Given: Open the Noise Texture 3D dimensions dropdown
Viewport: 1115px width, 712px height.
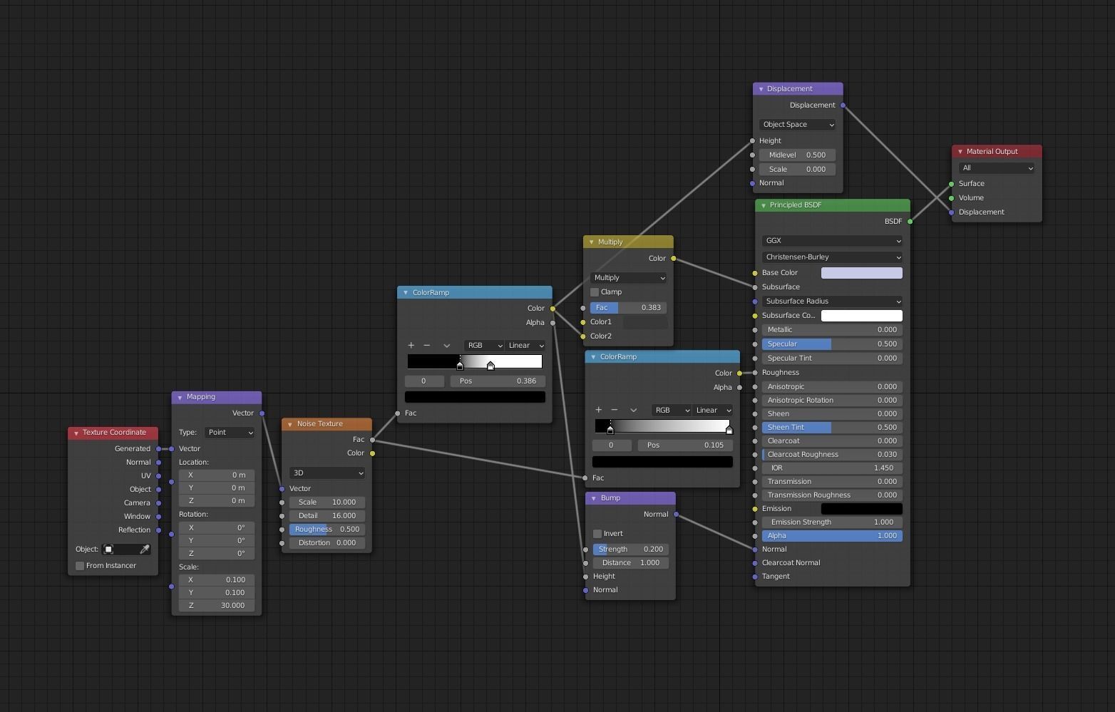Looking at the screenshot, I should (x=327, y=473).
